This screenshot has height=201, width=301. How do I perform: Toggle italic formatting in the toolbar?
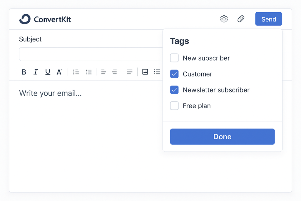pyautogui.click(x=36, y=72)
